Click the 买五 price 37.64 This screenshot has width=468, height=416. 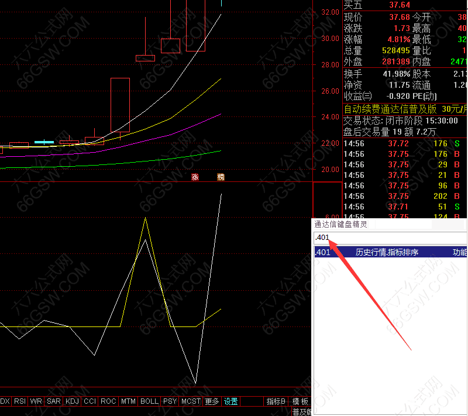400,5
